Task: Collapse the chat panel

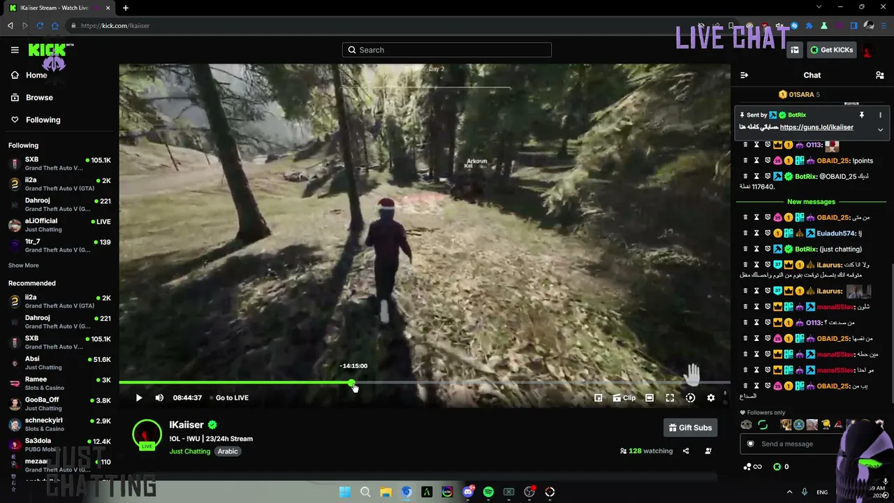Action: [x=745, y=75]
